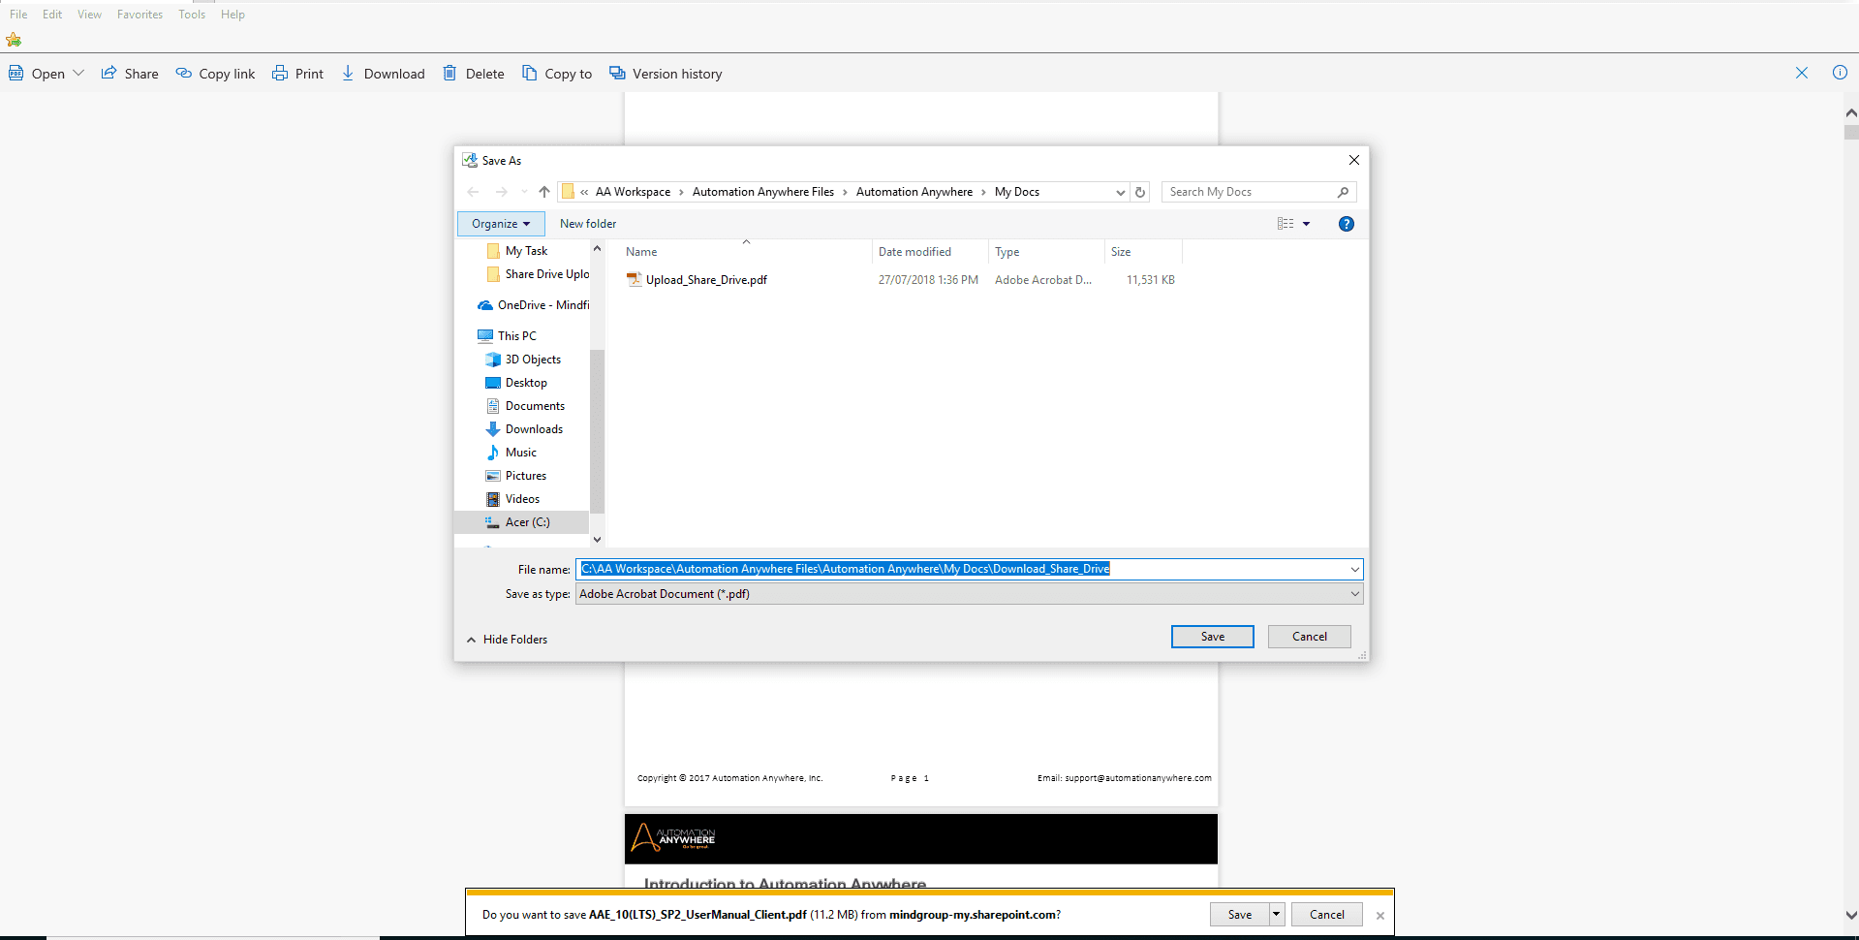Open Version history from toolbar
Viewport: 1859px width, 940px height.
(666, 74)
